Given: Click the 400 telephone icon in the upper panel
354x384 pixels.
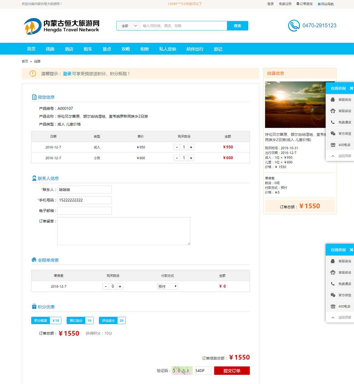Looking at the screenshot, I should click(333, 145).
